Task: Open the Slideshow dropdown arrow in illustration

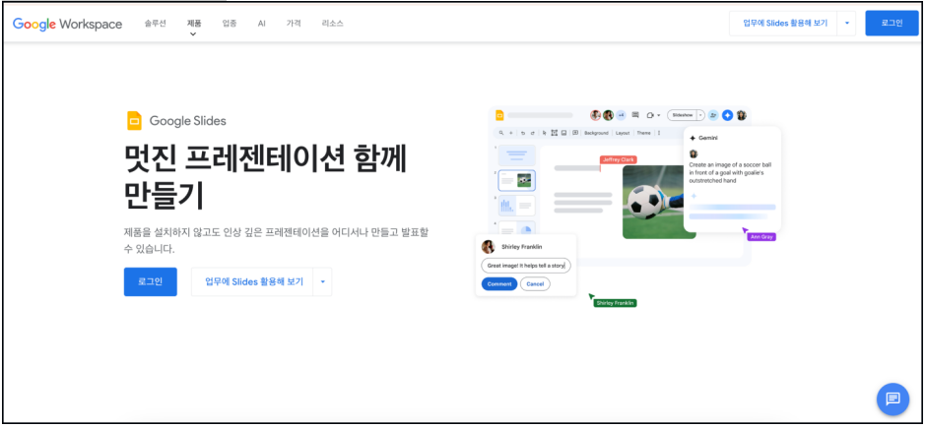Action: 701,115
